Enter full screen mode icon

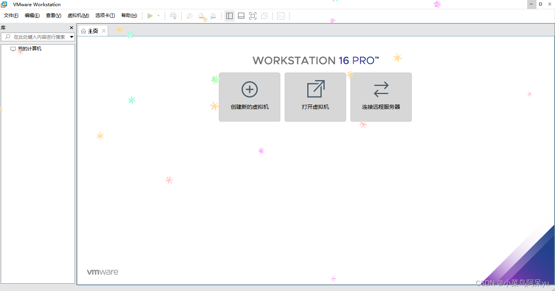click(x=253, y=16)
